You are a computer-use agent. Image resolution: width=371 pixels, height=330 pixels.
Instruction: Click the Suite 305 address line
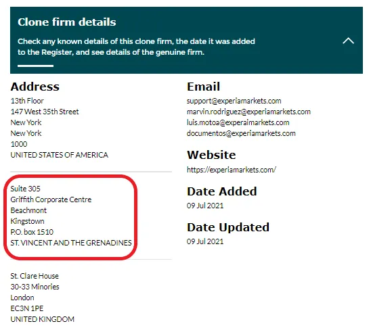click(x=25, y=189)
